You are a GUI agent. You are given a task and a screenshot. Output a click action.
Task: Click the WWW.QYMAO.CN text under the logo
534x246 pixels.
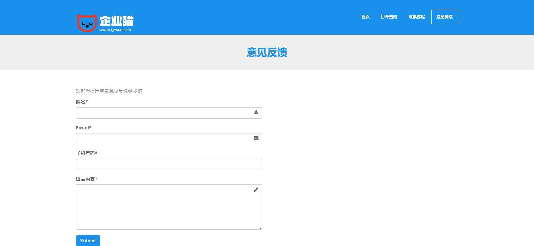115,30
